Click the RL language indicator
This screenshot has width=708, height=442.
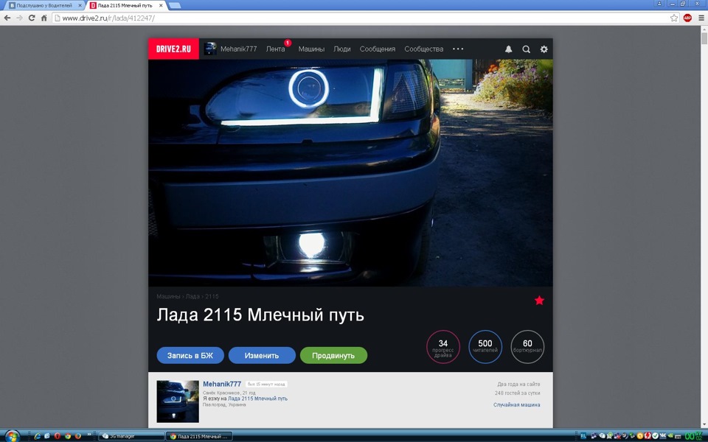pos(583,435)
